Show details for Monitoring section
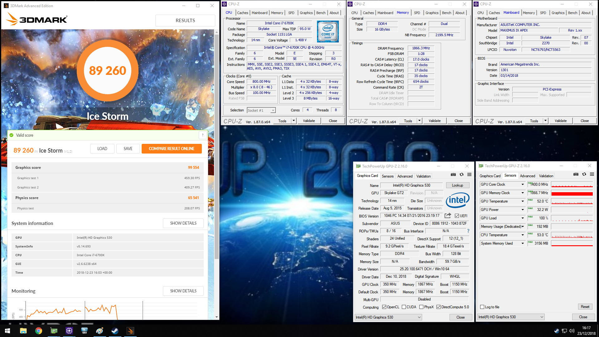599x337 pixels. [x=183, y=291]
